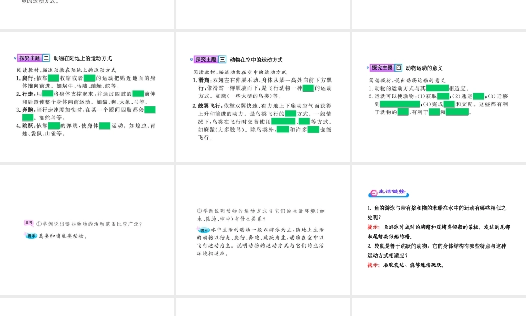Click the boxed numeral 三 icon
This screenshot has height=316, width=526.
tap(222, 60)
